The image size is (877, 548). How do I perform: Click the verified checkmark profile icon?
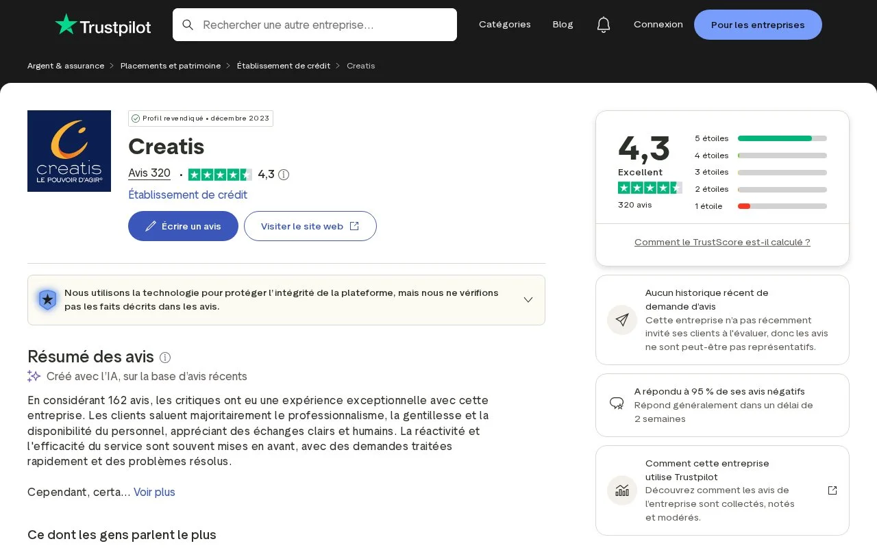click(136, 119)
